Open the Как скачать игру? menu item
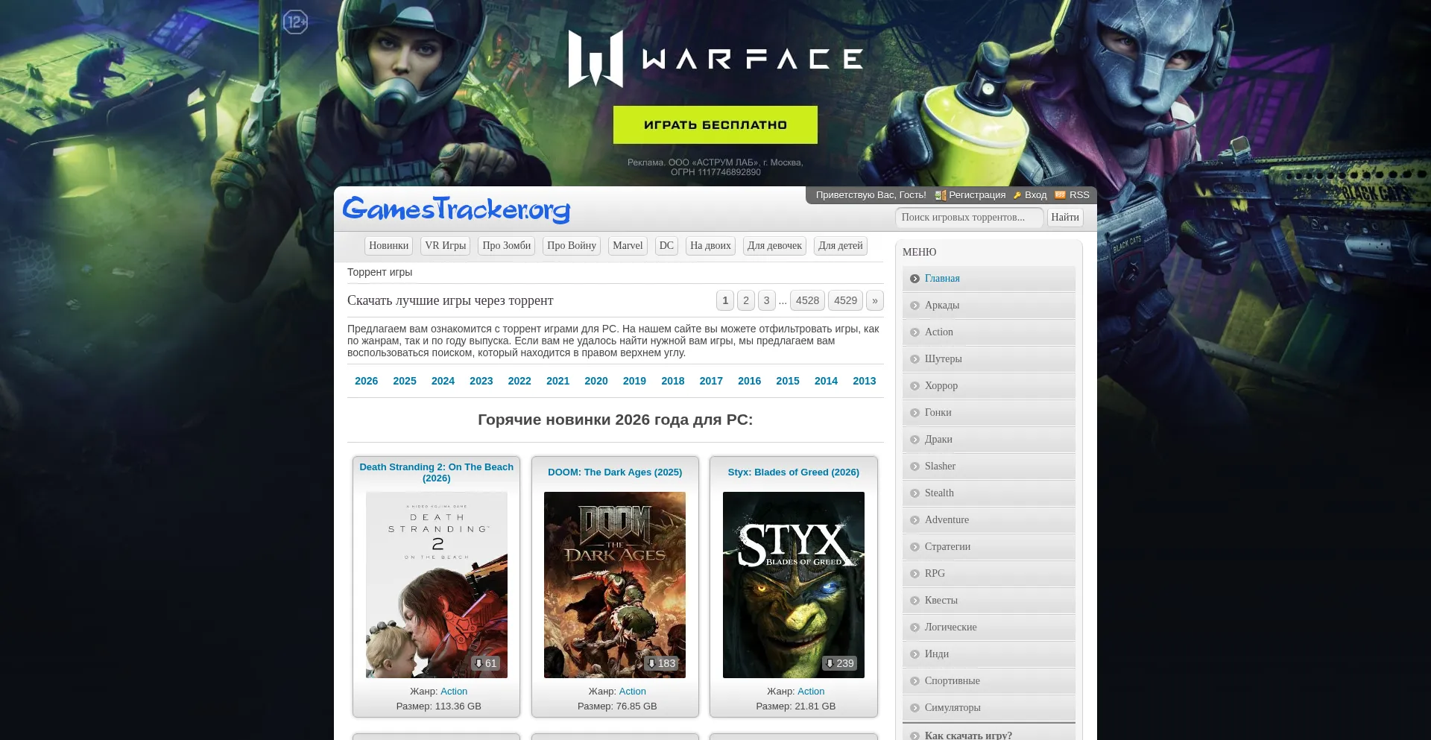 [988, 733]
